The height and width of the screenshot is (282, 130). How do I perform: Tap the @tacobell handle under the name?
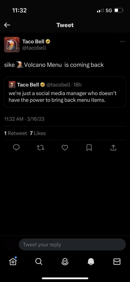click(x=34, y=48)
